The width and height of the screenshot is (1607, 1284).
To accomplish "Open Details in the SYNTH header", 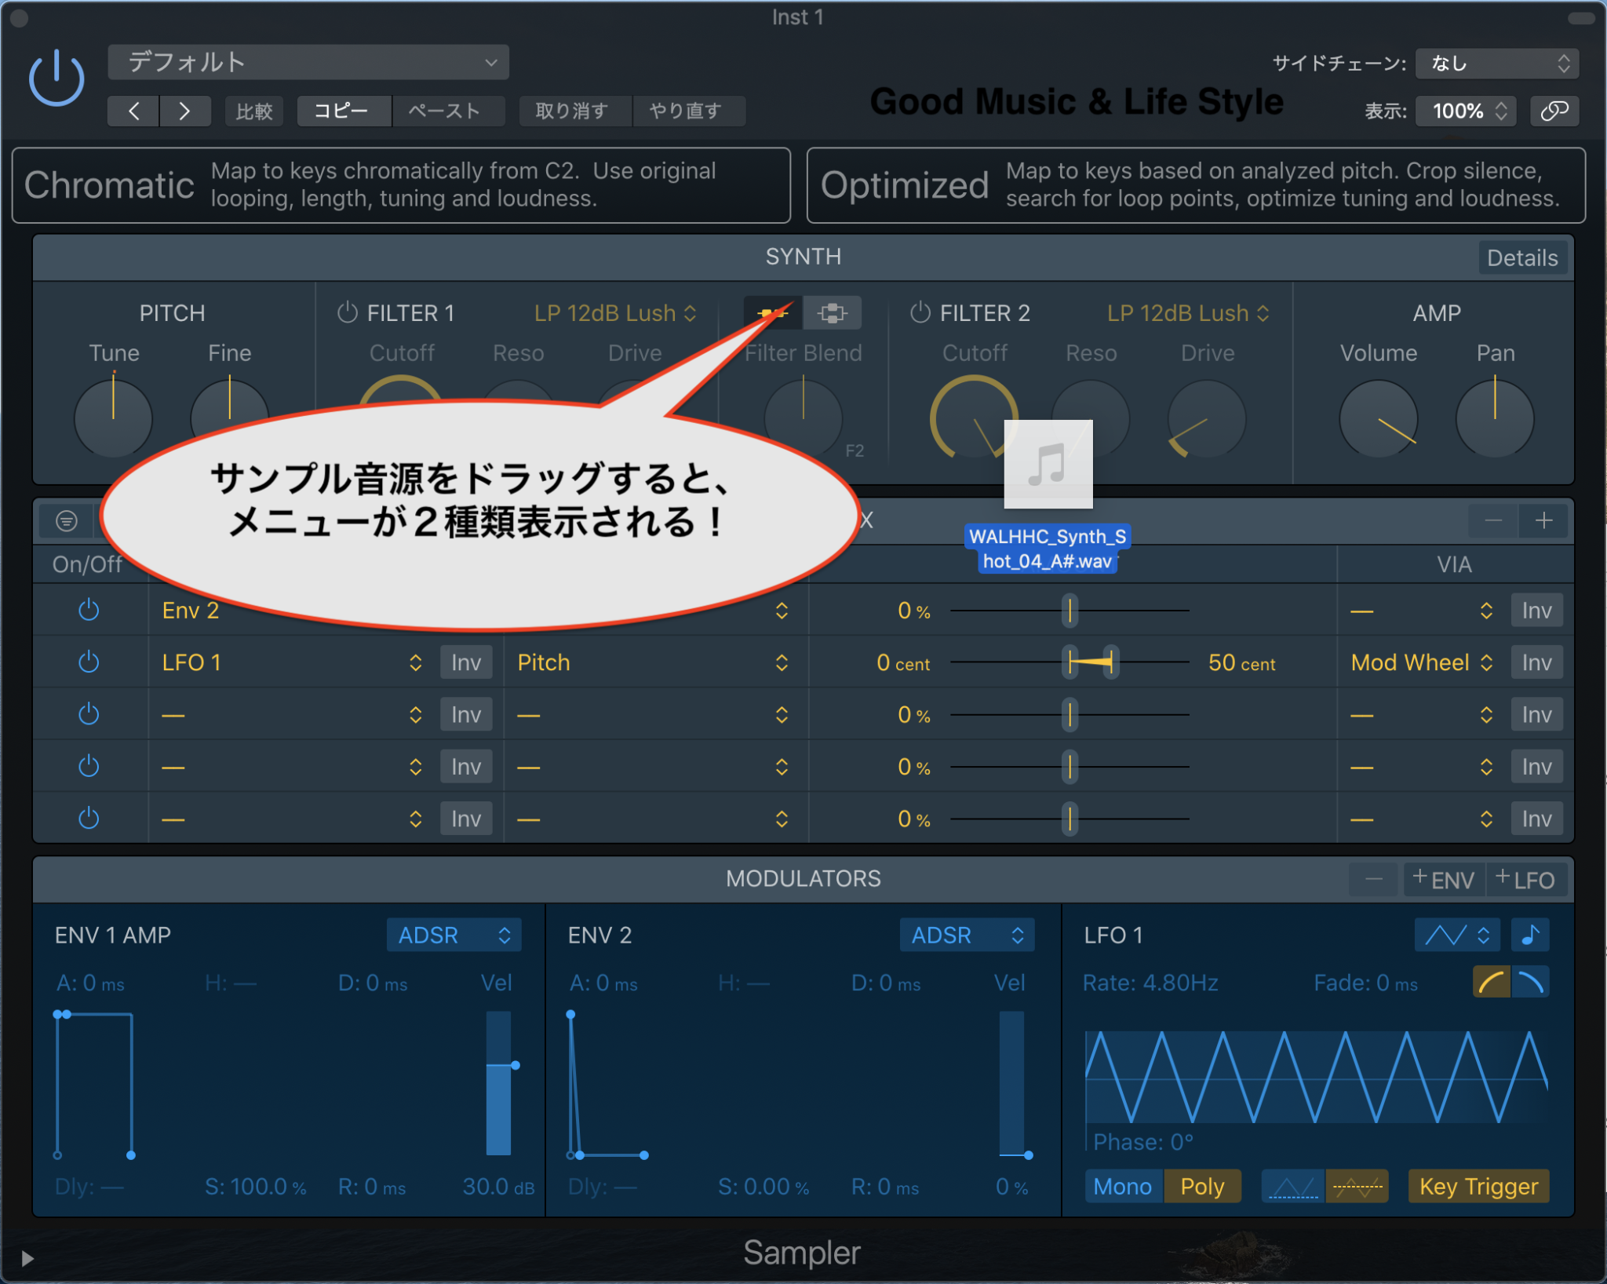I will pyautogui.click(x=1521, y=257).
